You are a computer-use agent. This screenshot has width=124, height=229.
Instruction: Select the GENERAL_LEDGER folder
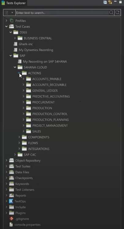45,91
